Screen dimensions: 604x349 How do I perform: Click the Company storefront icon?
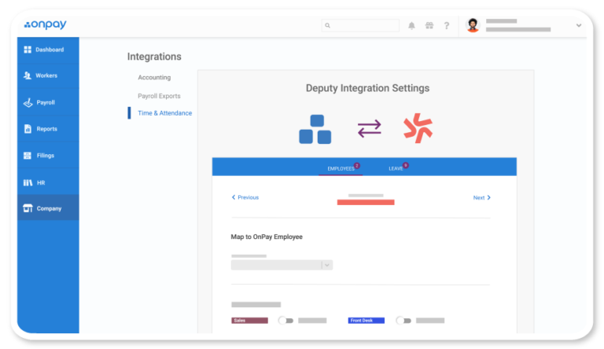(x=28, y=208)
